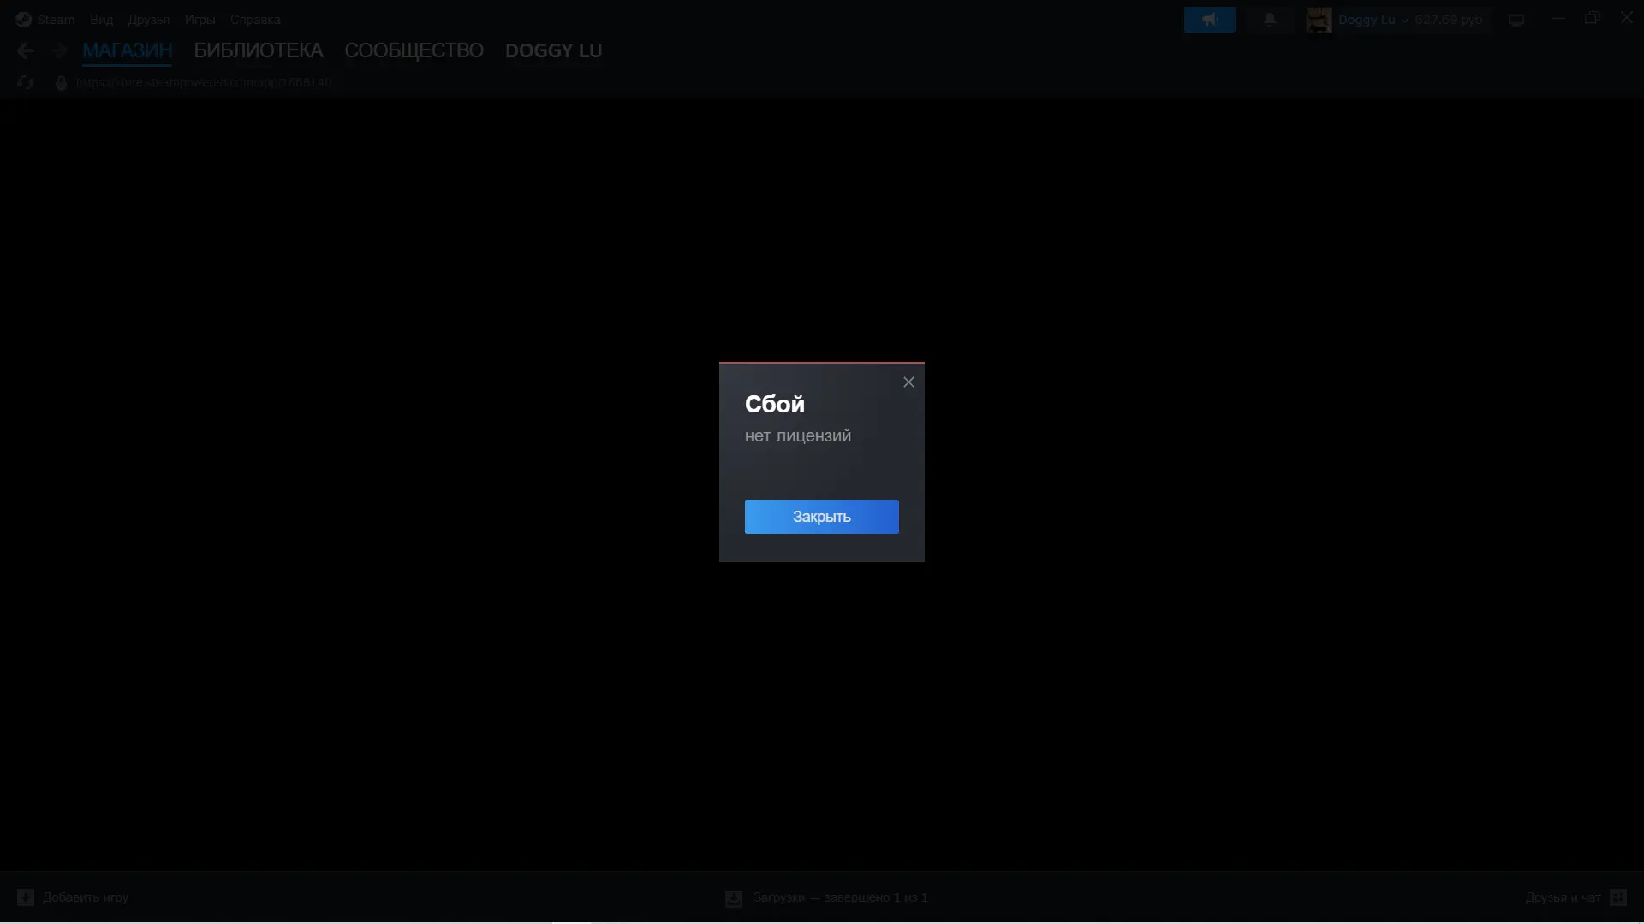Minimize the Steam window
Screen dimensions: 1644x924
point(1558,18)
